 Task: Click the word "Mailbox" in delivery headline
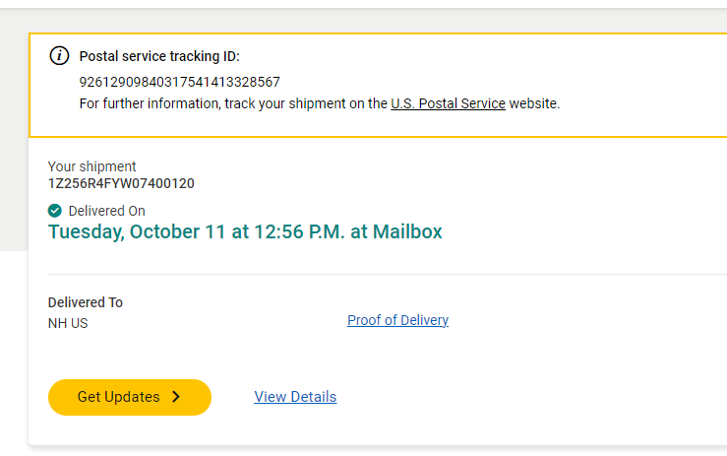pos(406,232)
